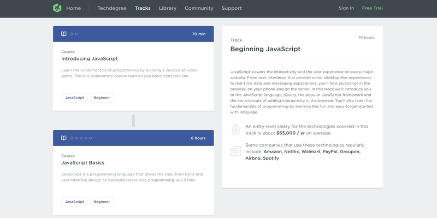Image resolution: width=437 pixels, height=218 pixels.
Task: Click the Amazon, Netflix, Walmart company list
Action: click(303, 155)
